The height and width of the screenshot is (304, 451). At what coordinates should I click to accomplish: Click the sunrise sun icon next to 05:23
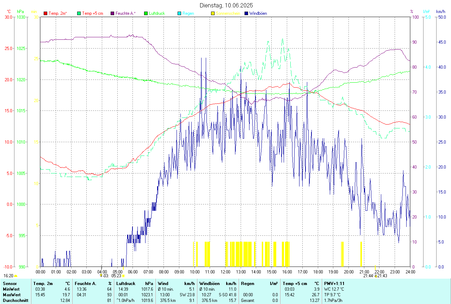click(124, 276)
